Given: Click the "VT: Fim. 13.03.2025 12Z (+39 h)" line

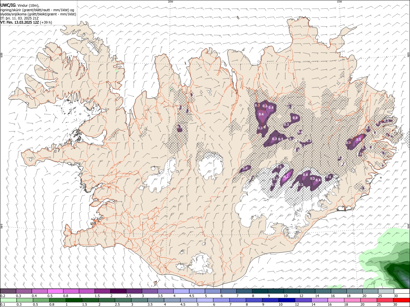Looking at the screenshot, I should click(26, 22).
